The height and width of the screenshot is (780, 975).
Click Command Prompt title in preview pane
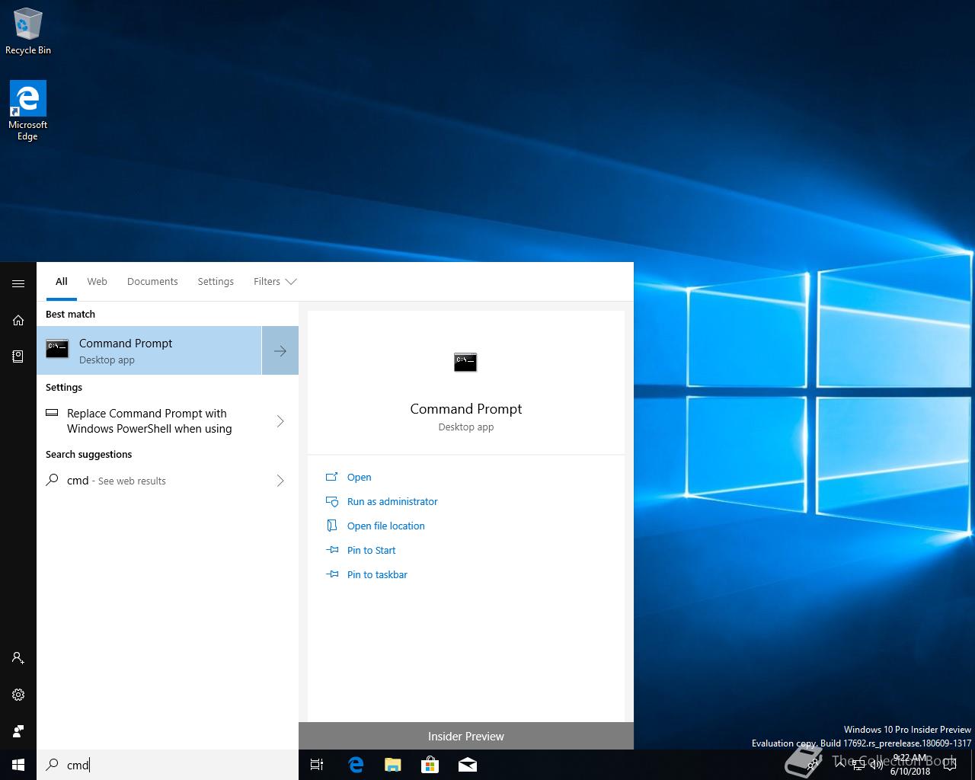[x=466, y=409]
